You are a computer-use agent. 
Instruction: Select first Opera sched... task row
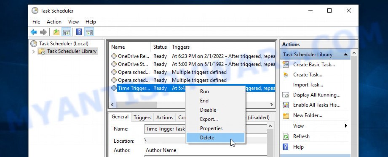click(x=193, y=72)
